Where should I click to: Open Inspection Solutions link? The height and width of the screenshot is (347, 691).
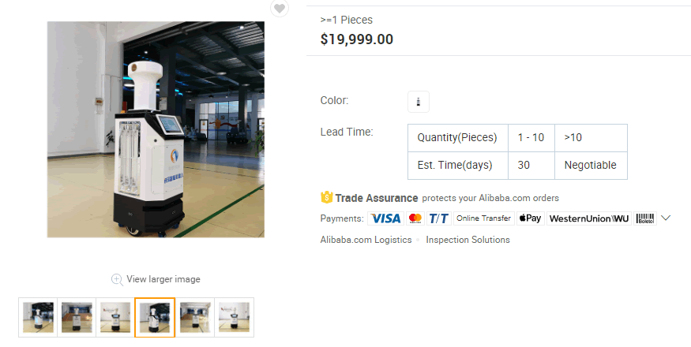point(468,240)
